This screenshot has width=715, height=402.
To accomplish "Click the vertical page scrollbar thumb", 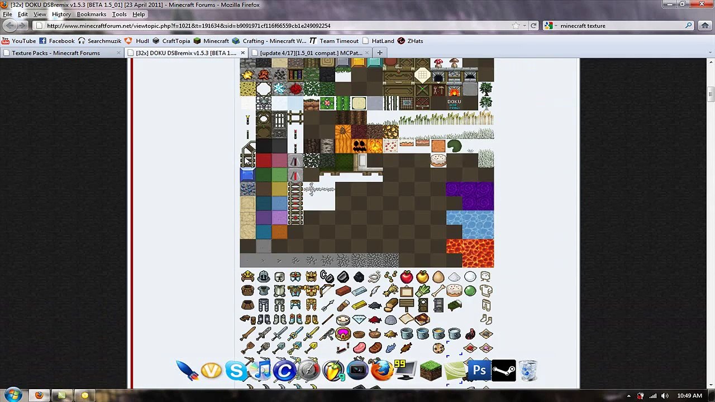I will coord(711,93).
